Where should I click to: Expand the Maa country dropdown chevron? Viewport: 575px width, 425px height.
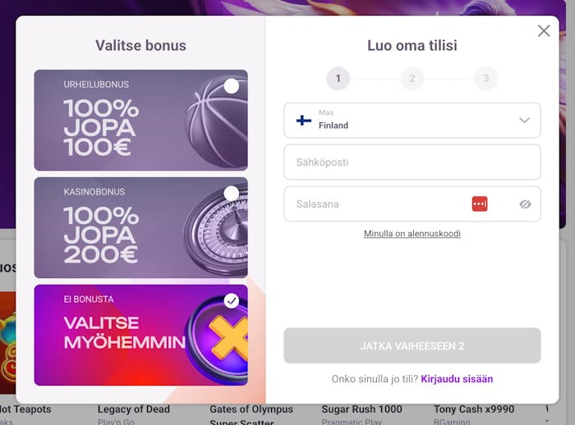point(524,120)
